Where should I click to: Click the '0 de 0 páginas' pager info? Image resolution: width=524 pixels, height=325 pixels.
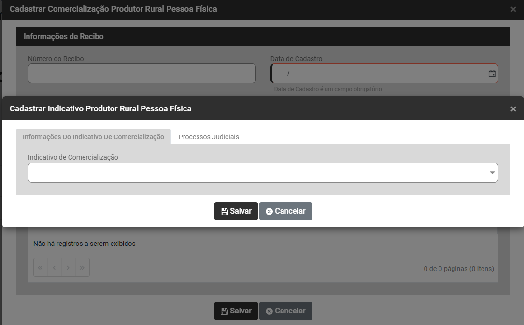[458, 268]
